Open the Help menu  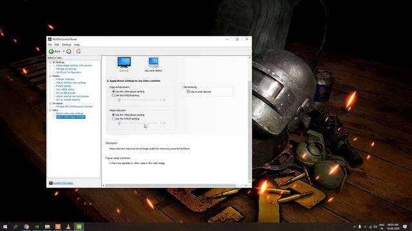(x=77, y=45)
